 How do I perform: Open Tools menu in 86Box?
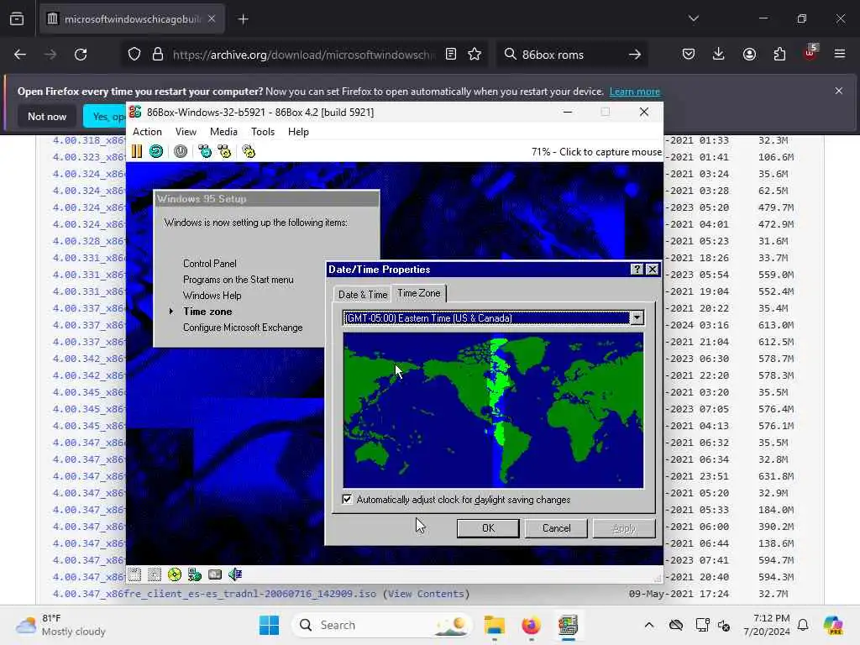click(263, 132)
